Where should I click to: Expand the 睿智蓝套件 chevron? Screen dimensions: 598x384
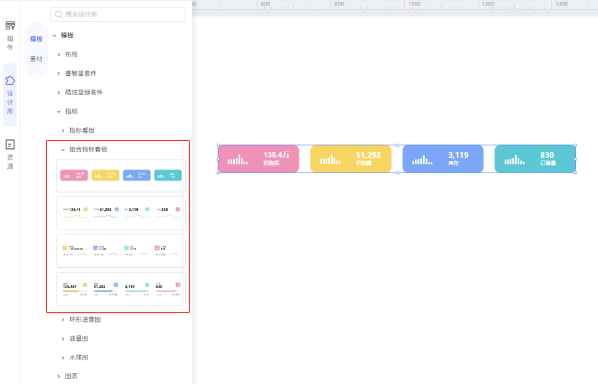point(59,74)
